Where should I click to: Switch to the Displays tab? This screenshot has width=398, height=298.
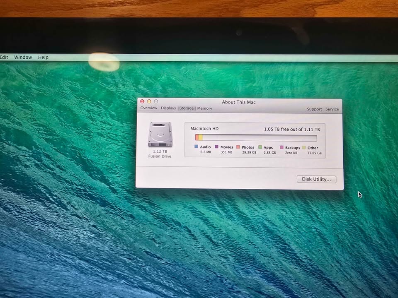tap(168, 108)
